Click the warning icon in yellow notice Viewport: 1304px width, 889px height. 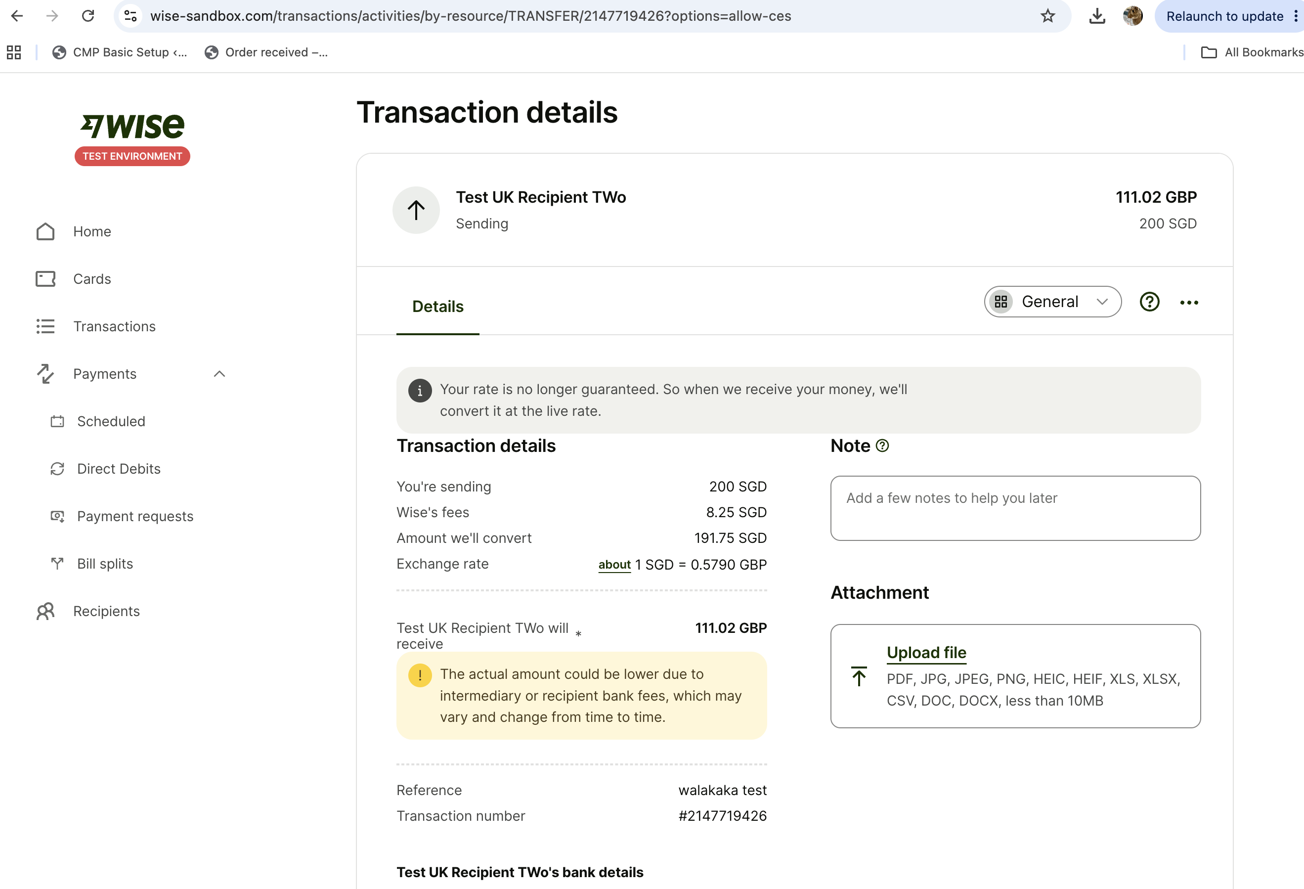coord(420,675)
